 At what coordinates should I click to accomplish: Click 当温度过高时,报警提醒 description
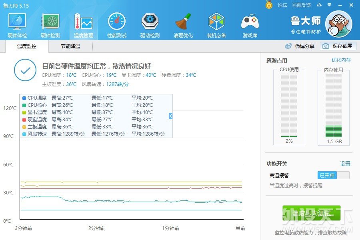click(x=296, y=186)
